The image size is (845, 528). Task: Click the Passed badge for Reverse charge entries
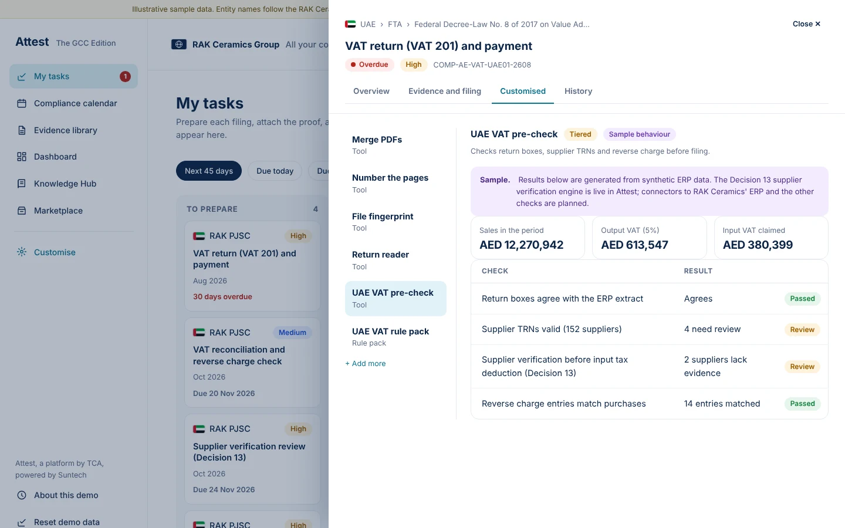point(802,404)
